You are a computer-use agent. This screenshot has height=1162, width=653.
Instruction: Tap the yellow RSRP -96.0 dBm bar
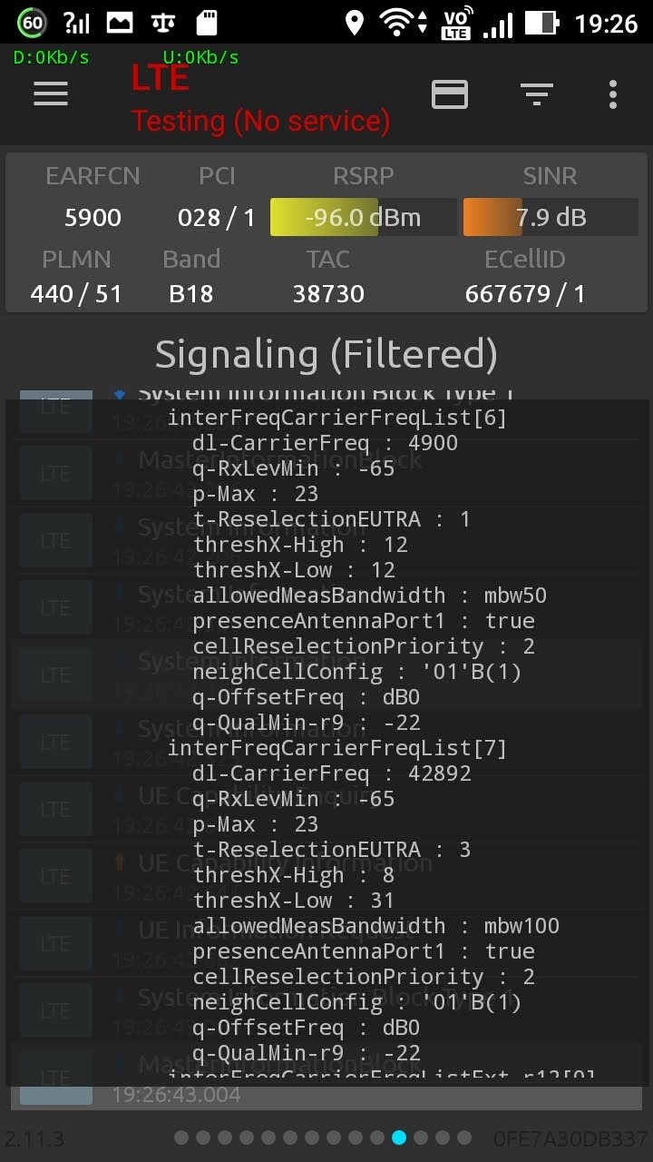(364, 218)
